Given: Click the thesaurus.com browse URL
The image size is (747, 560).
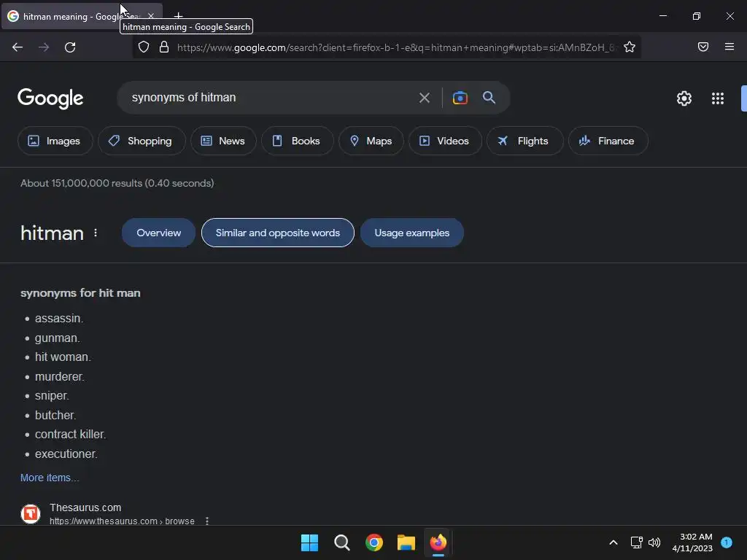Looking at the screenshot, I should (122, 521).
